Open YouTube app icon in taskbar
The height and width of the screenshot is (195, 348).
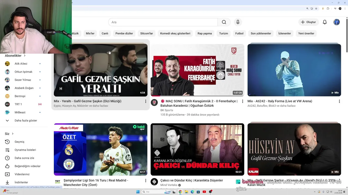coord(204,192)
